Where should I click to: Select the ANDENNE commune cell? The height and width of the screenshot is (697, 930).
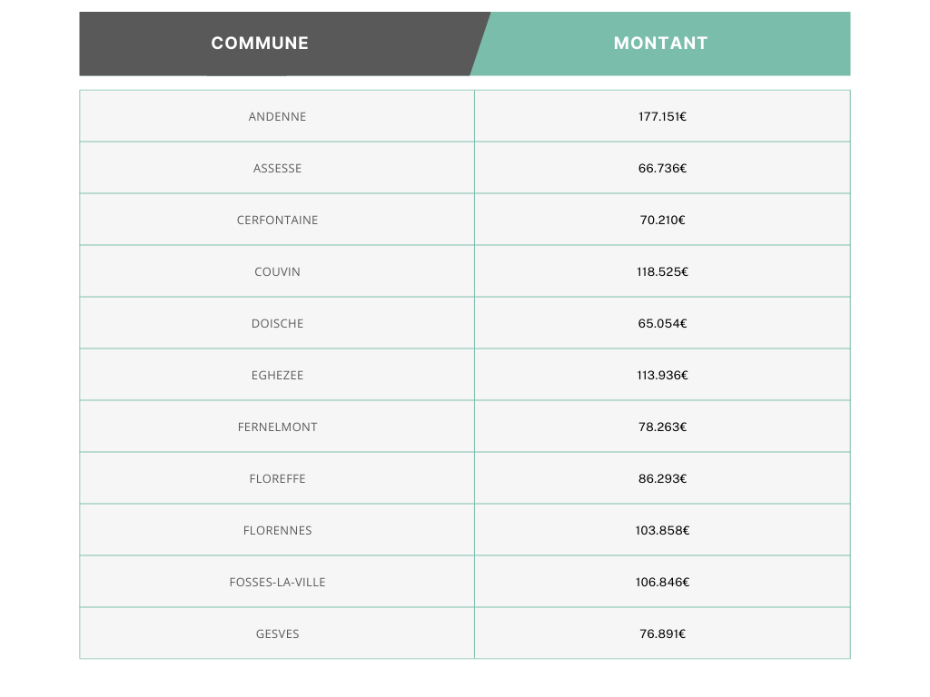pos(277,117)
